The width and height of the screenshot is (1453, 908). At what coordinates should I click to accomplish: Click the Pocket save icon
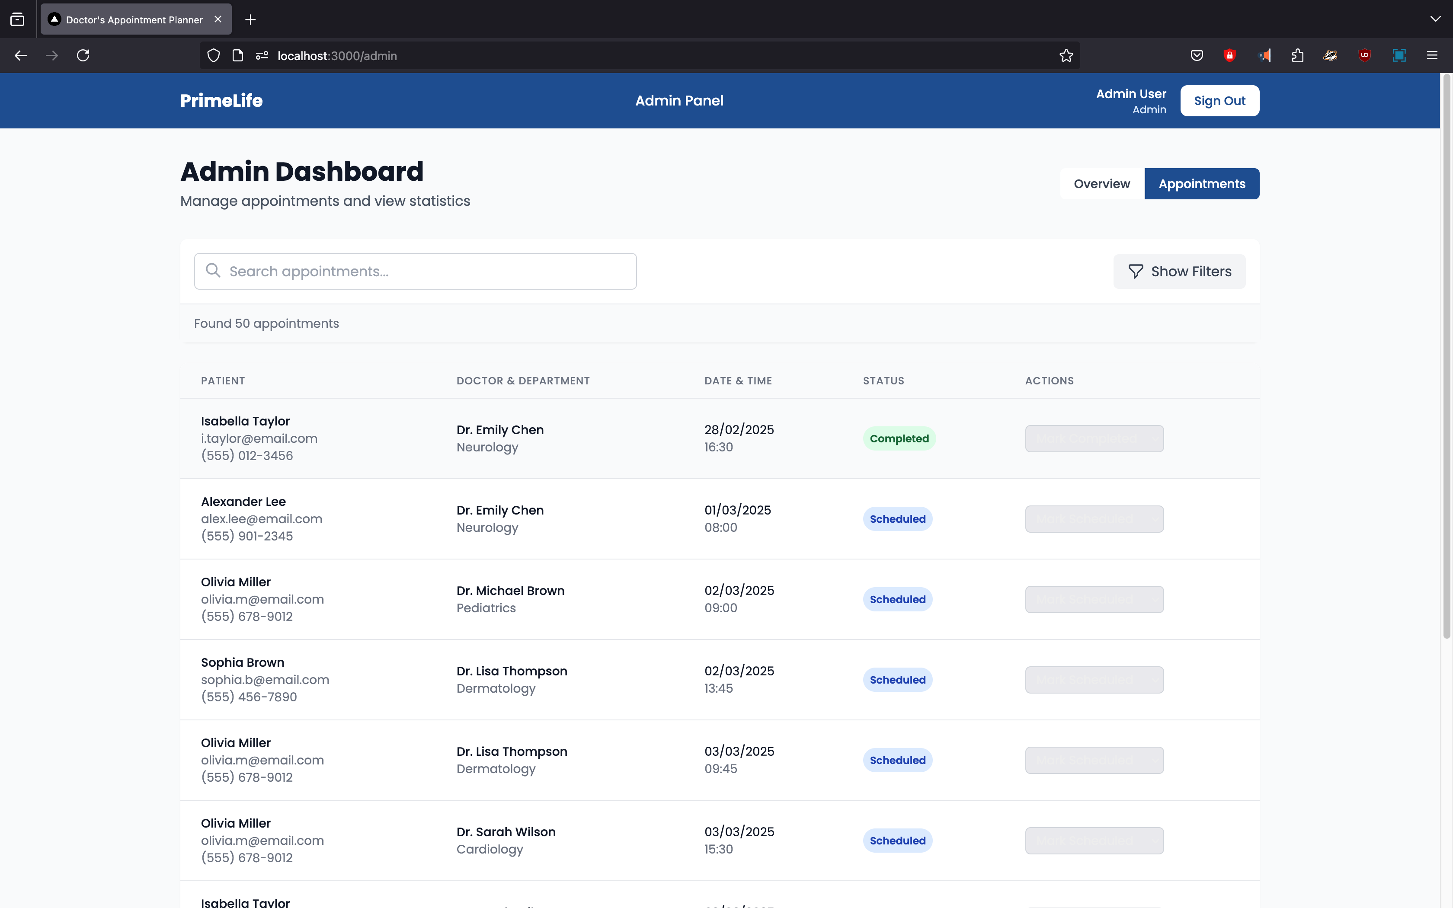[x=1197, y=56]
